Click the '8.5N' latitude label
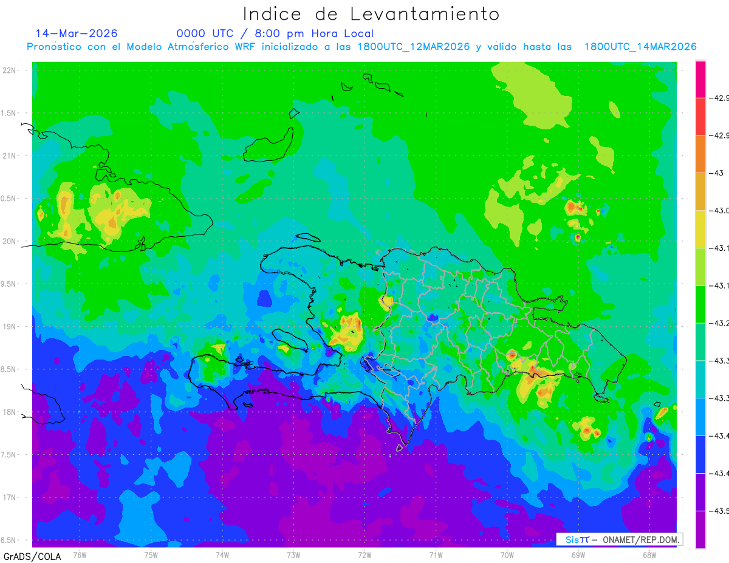 click(x=9, y=369)
